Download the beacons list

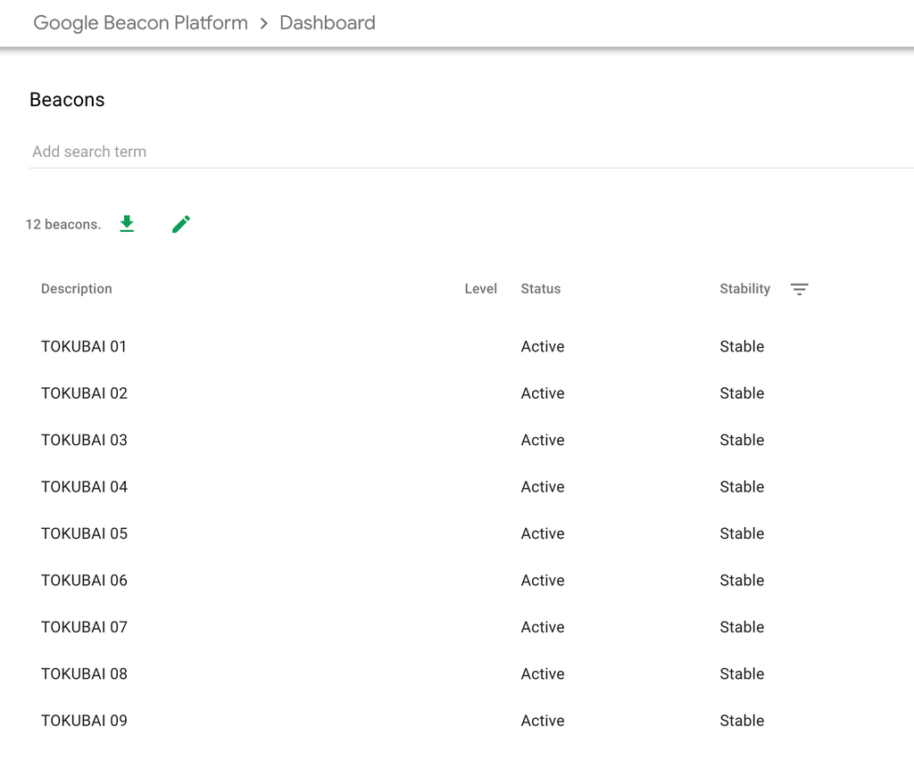click(127, 224)
